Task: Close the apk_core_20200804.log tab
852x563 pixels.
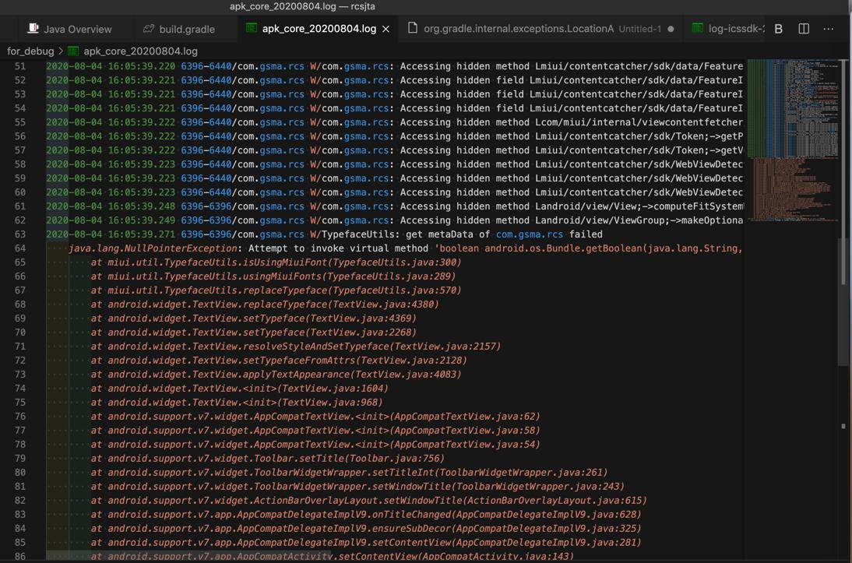Action: tap(386, 30)
